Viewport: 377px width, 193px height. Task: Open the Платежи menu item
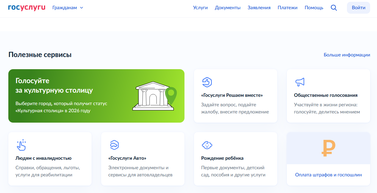coord(287,8)
